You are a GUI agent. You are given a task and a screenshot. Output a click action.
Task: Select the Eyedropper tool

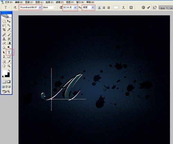(9, 61)
